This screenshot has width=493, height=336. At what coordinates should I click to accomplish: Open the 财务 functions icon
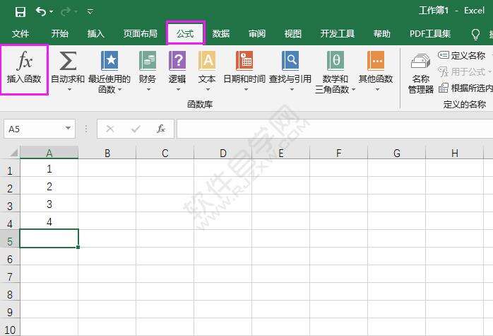point(148,61)
